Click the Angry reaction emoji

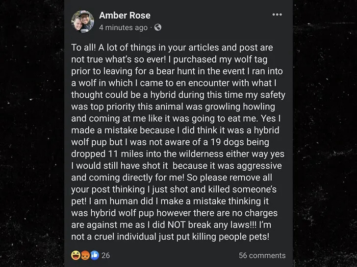[x=85, y=255]
